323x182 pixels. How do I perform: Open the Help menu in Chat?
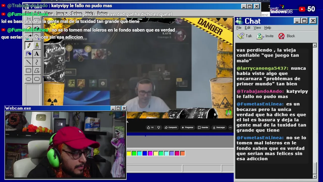point(267,28)
